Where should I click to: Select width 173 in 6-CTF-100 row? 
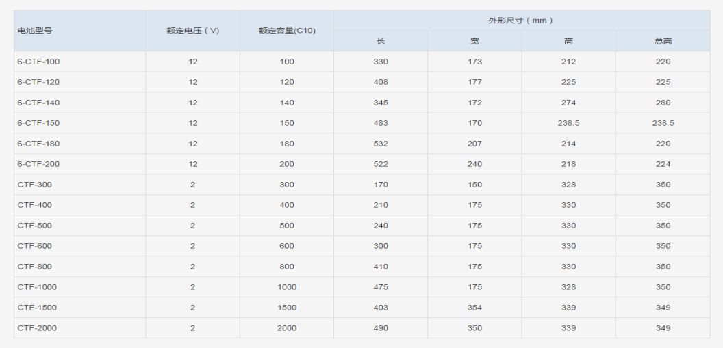click(474, 62)
